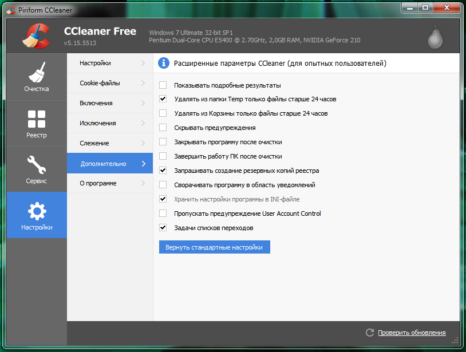The image size is (466, 352).
Task: Uncheck Запрашивать создание резервных копий реестра
Action: pos(163,170)
